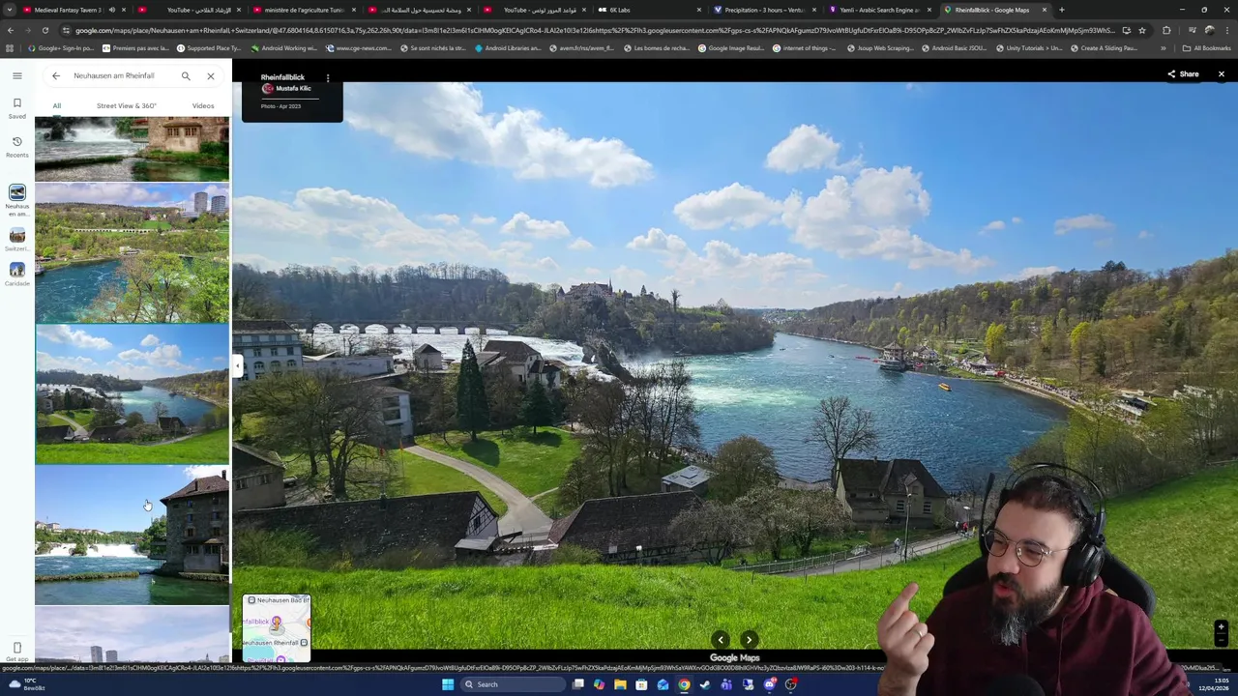
Task: Open the Google Image Resul... bookmark
Action: tap(732, 47)
